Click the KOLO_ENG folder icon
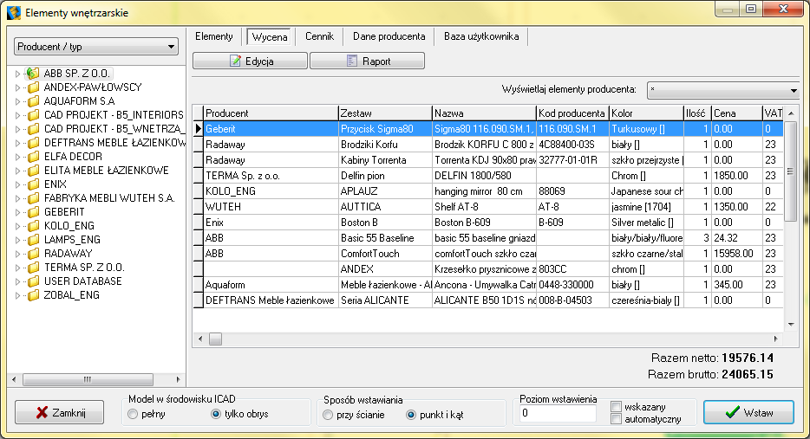810x439 pixels. coord(33,226)
